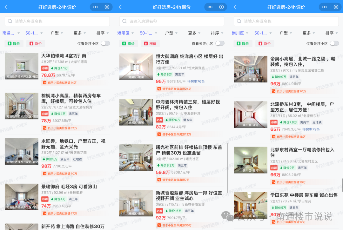Tap circle close icon in left panel
Image resolution: width=343 pixels, height=230 pixels.
pyautogui.click(x=107, y=7)
